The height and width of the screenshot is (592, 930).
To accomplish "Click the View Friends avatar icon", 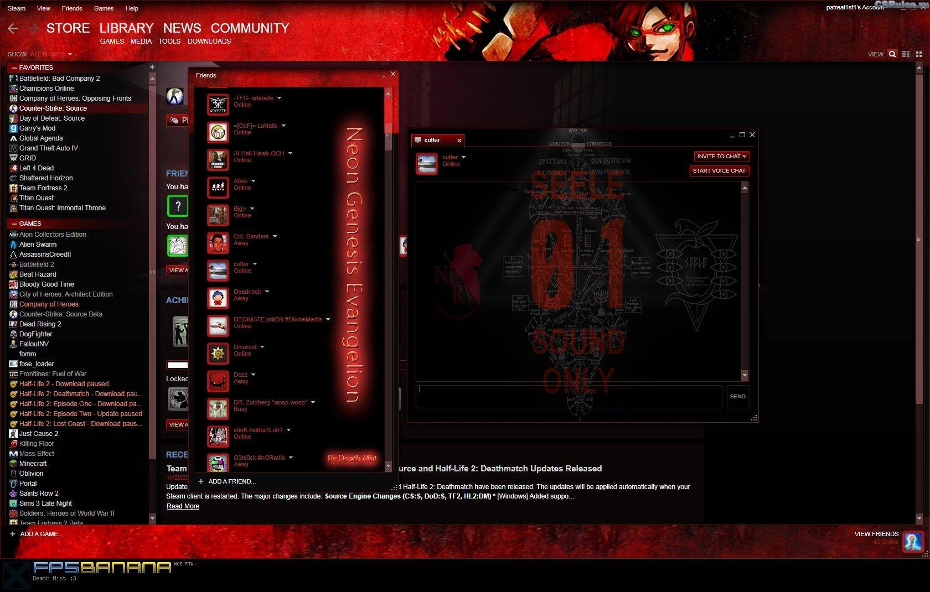I will [x=913, y=541].
